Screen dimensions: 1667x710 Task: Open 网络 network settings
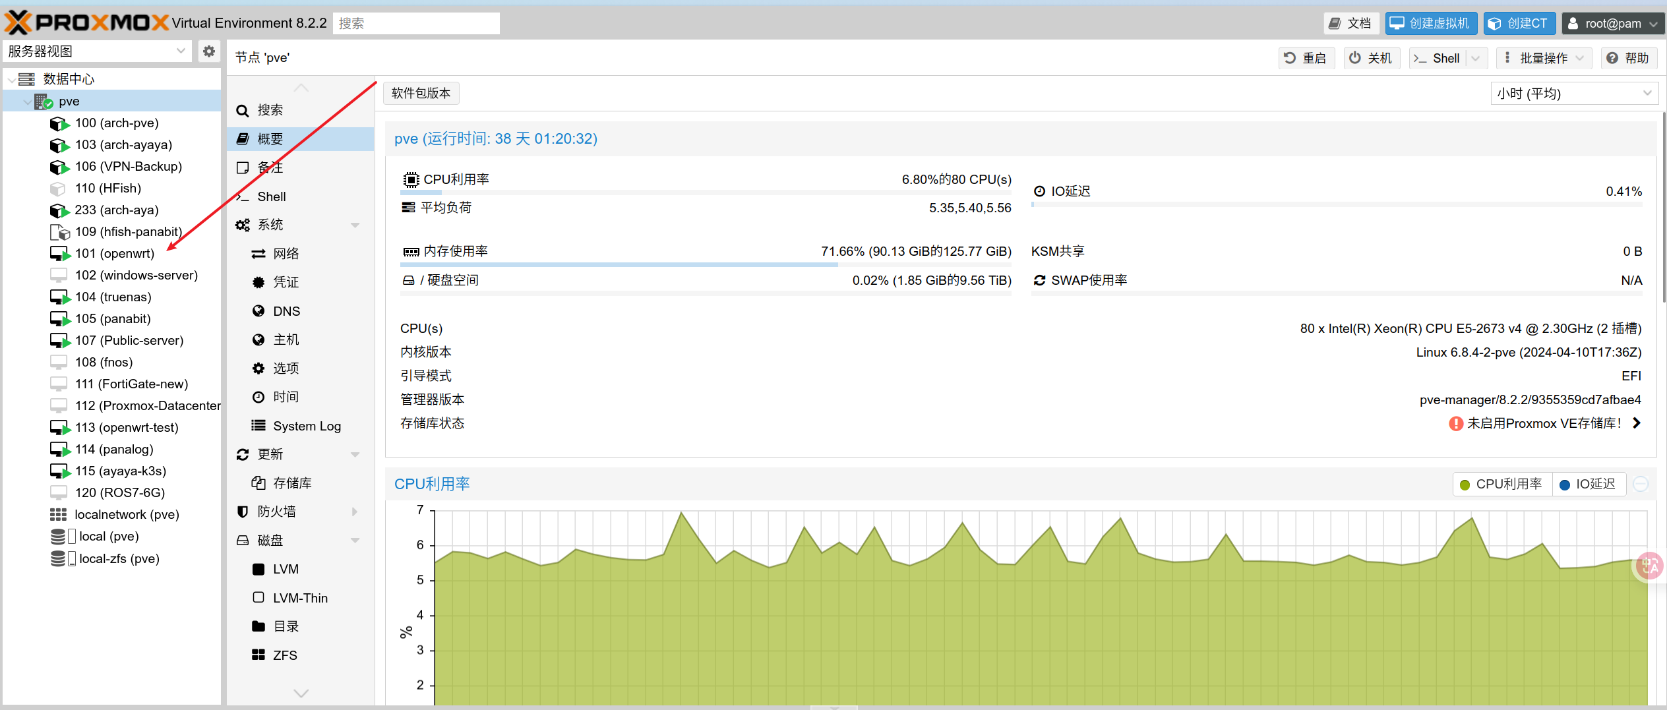tap(301, 254)
